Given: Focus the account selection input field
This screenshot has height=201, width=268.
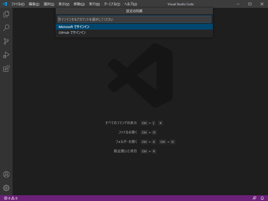Looking at the screenshot, I should point(134,19).
